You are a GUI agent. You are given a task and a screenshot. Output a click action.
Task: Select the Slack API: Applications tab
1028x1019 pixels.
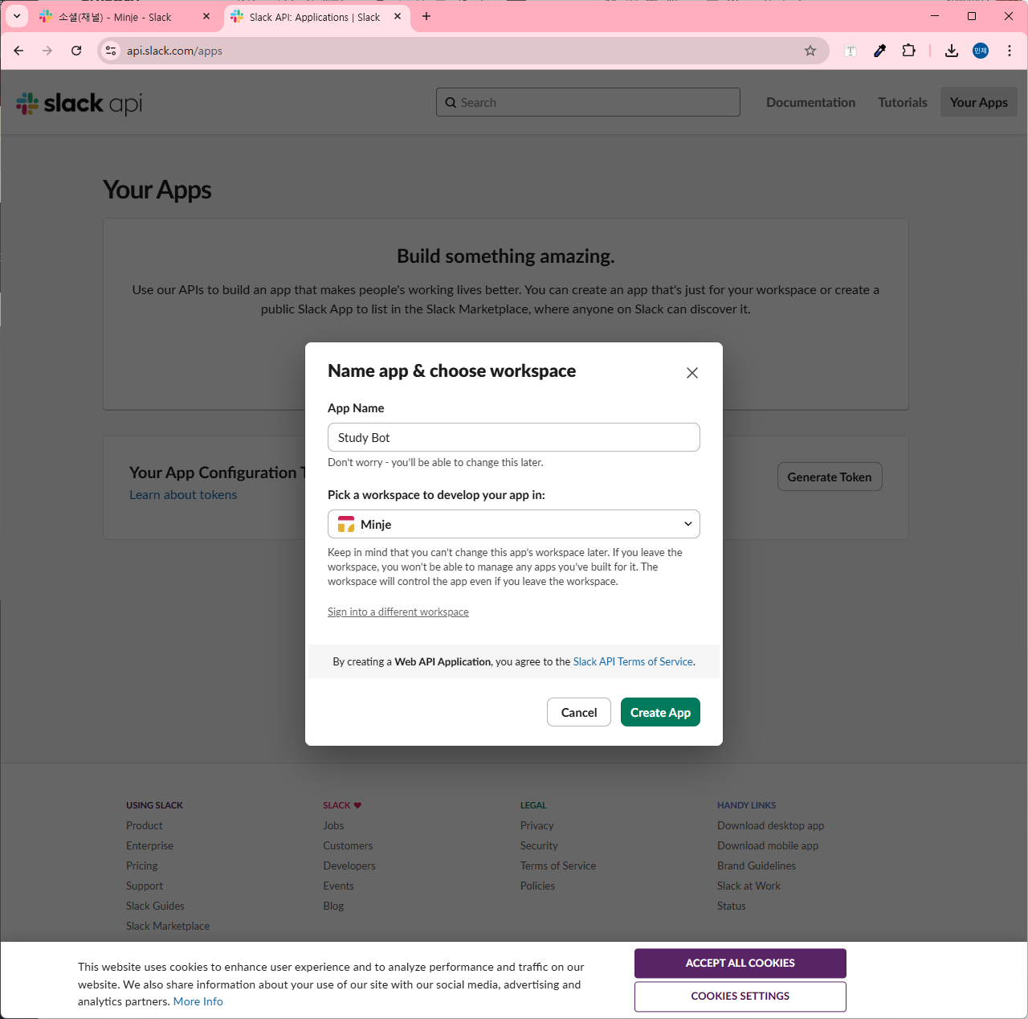click(315, 17)
